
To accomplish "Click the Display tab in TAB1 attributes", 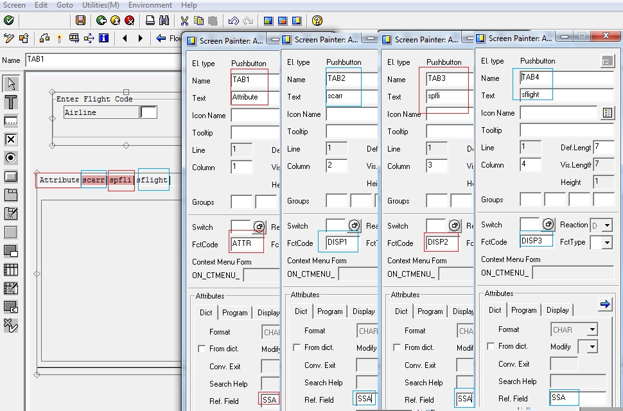I will (x=268, y=311).
